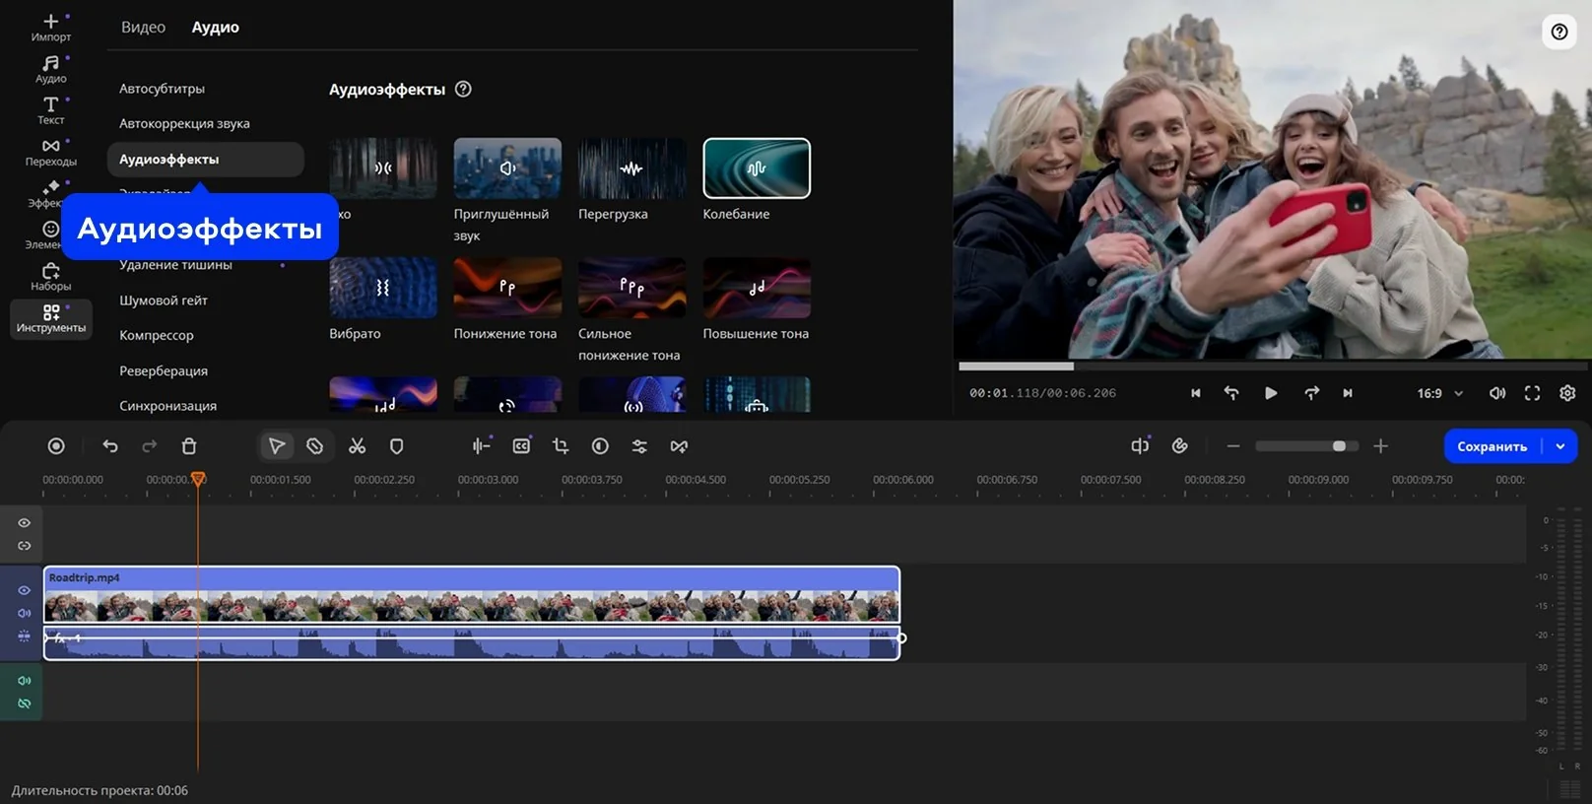
Task: Click the undo arrow
Action: click(110, 446)
